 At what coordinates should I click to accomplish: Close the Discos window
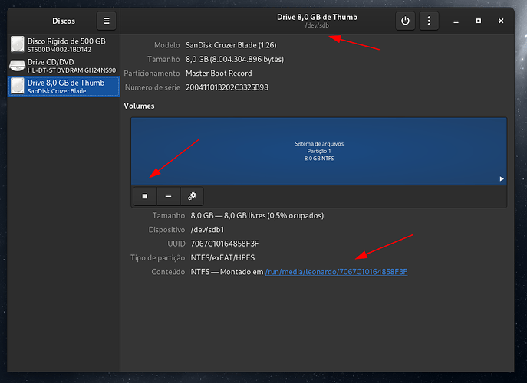click(501, 21)
